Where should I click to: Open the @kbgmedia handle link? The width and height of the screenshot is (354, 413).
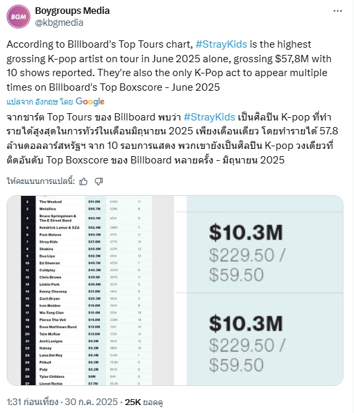pos(60,23)
